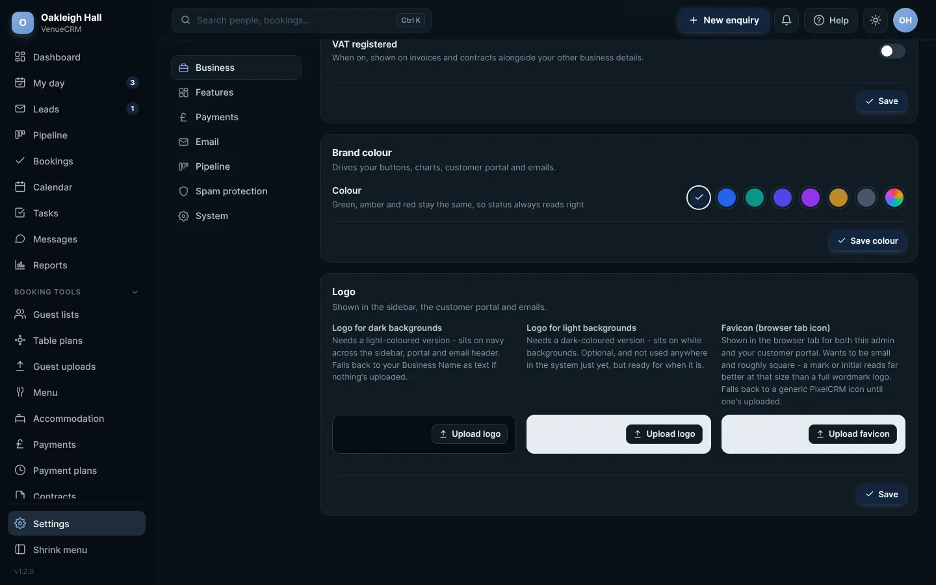Pick the blue brand colour swatch

727,198
